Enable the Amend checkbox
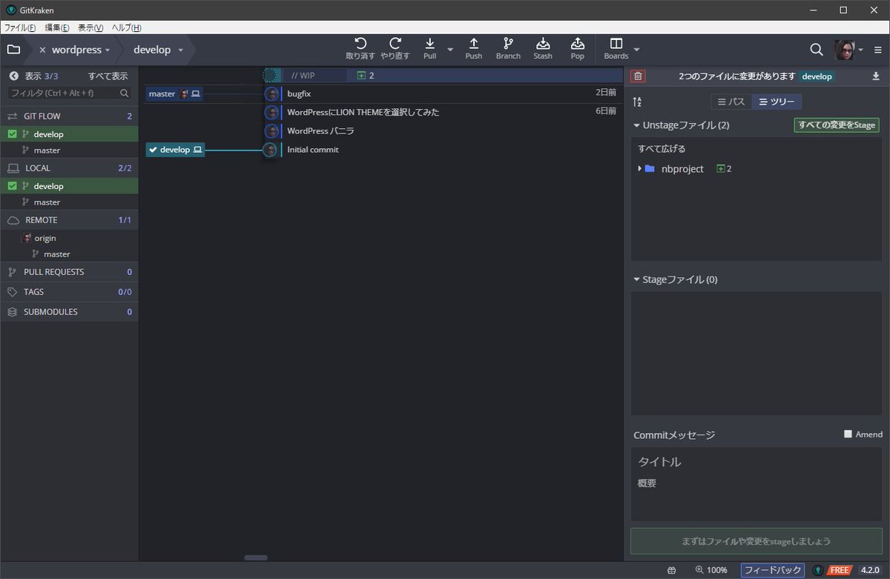 click(x=848, y=434)
